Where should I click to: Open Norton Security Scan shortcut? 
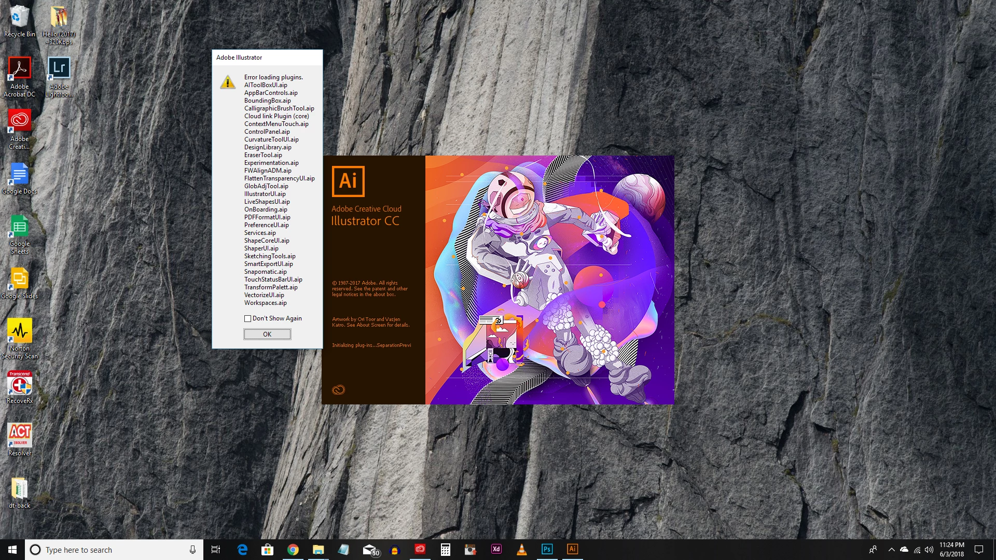(19, 331)
